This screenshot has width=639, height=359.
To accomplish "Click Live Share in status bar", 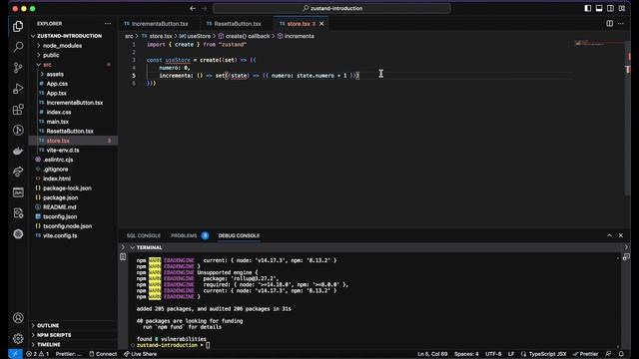I will click(140, 354).
